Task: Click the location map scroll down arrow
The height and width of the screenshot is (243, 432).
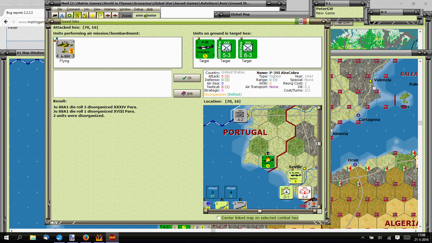Action: (319, 207)
